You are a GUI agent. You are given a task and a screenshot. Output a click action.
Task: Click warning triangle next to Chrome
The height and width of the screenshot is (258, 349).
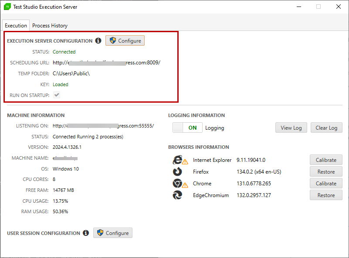coord(185,185)
